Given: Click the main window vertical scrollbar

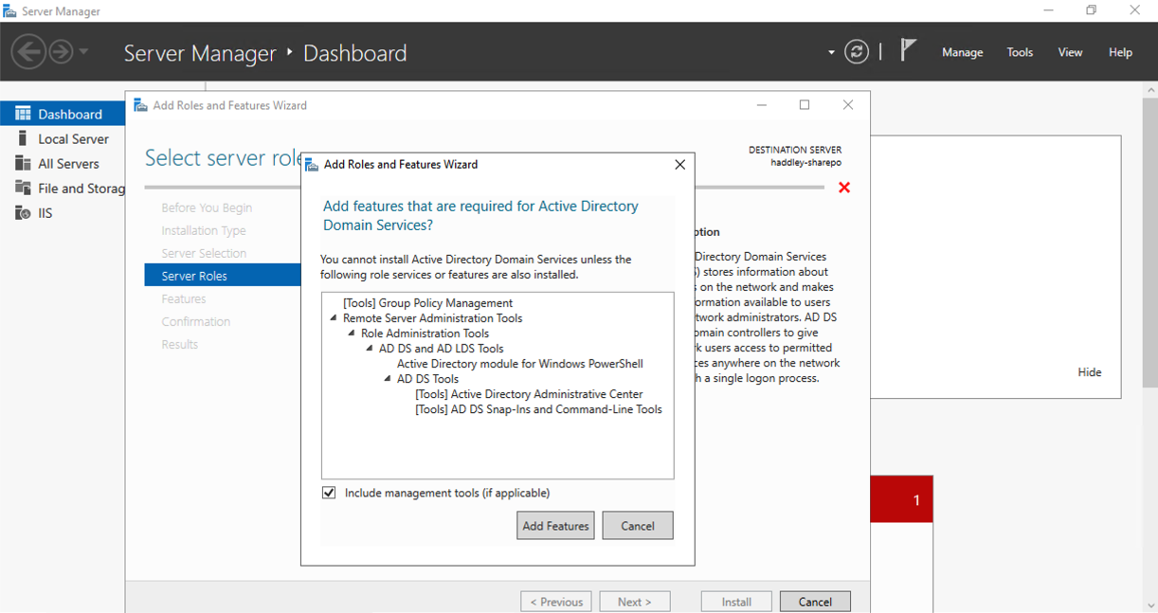Looking at the screenshot, I should 1149,242.
